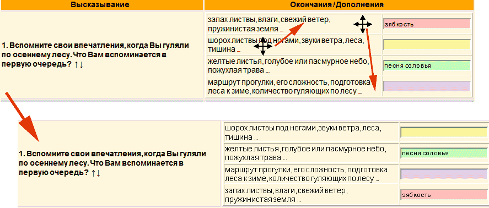Image resolution: width=489 pixels, height=208 pixels.
Task: Click the 'Окончания/Дополнения' column header
Action: coord(337,4)
